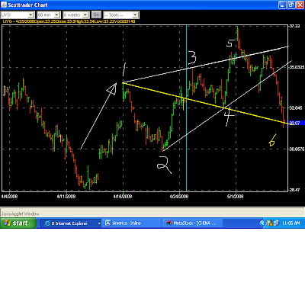Screen dimensions: 305x305
Task: Click the 5/1/2008 date axis label
Action: [x=236, y=196]
